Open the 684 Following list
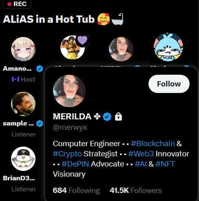Screen dimensions: 199x201 tap(76, 190)
